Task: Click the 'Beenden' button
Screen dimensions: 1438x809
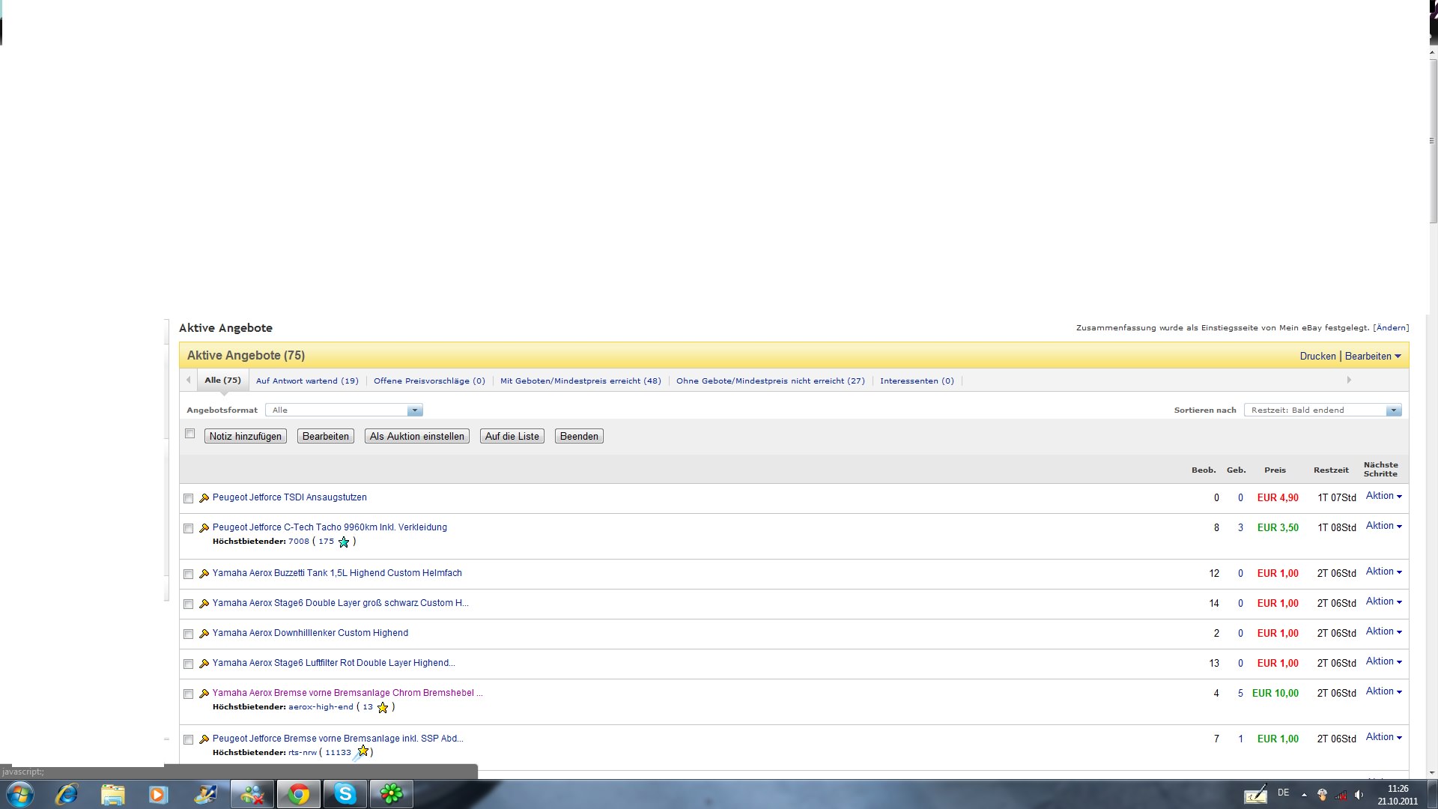Action: [579, 437]
